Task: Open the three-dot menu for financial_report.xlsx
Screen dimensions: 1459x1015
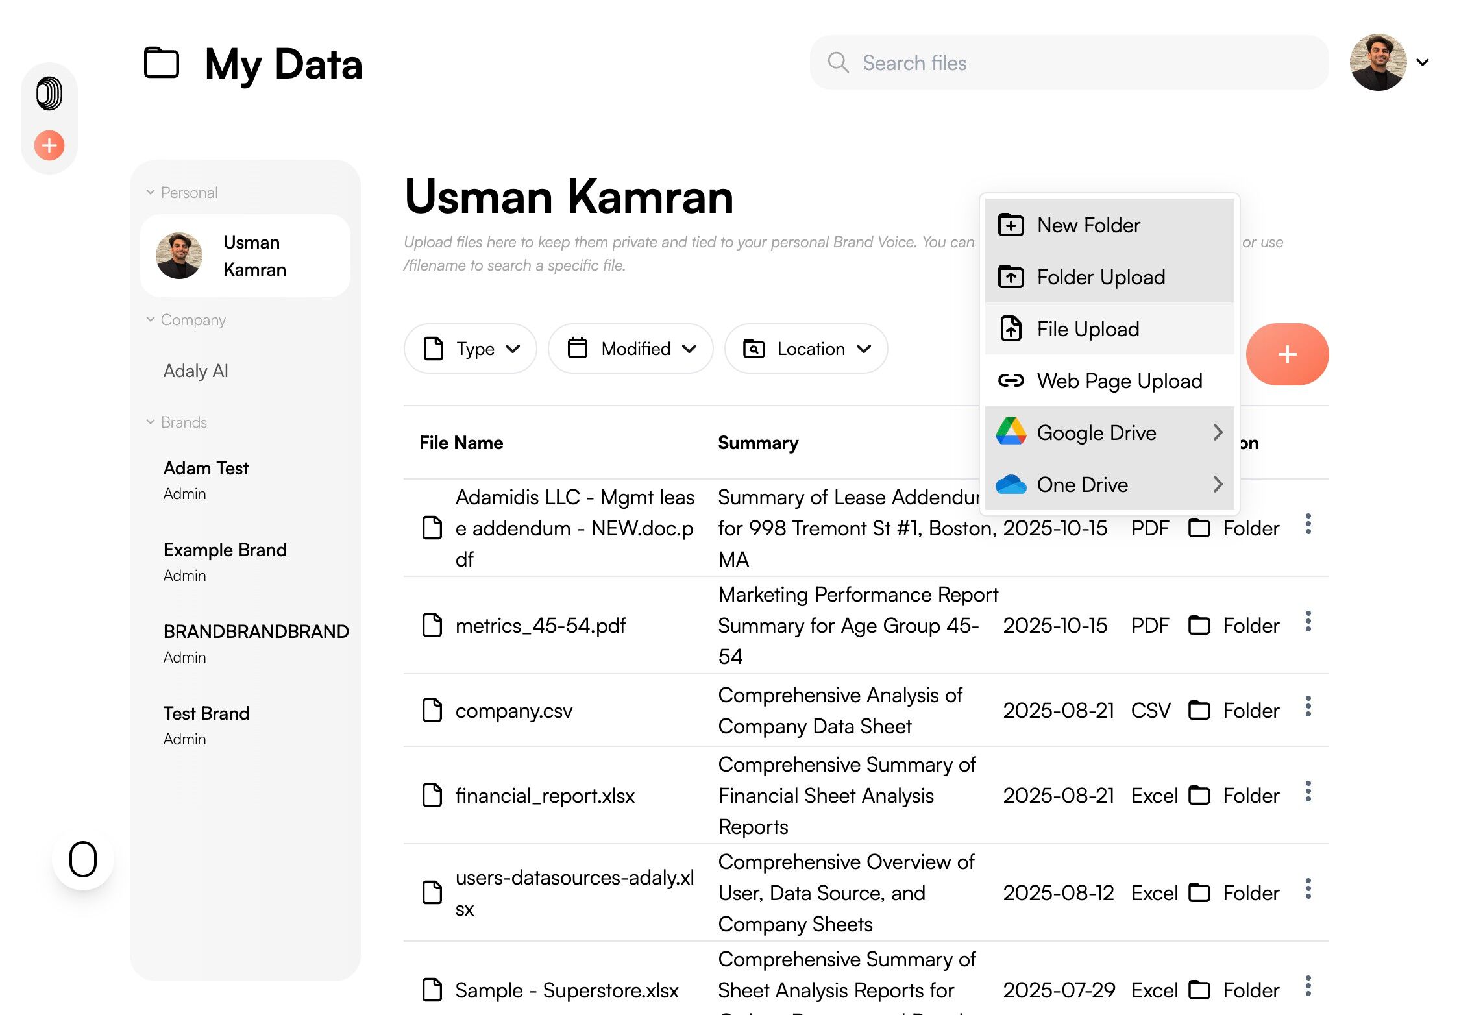Action: click(x=1308, y=792)
